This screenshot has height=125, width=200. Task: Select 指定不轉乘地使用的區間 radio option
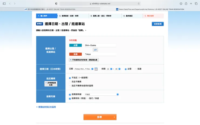click(x=70, y=86)
